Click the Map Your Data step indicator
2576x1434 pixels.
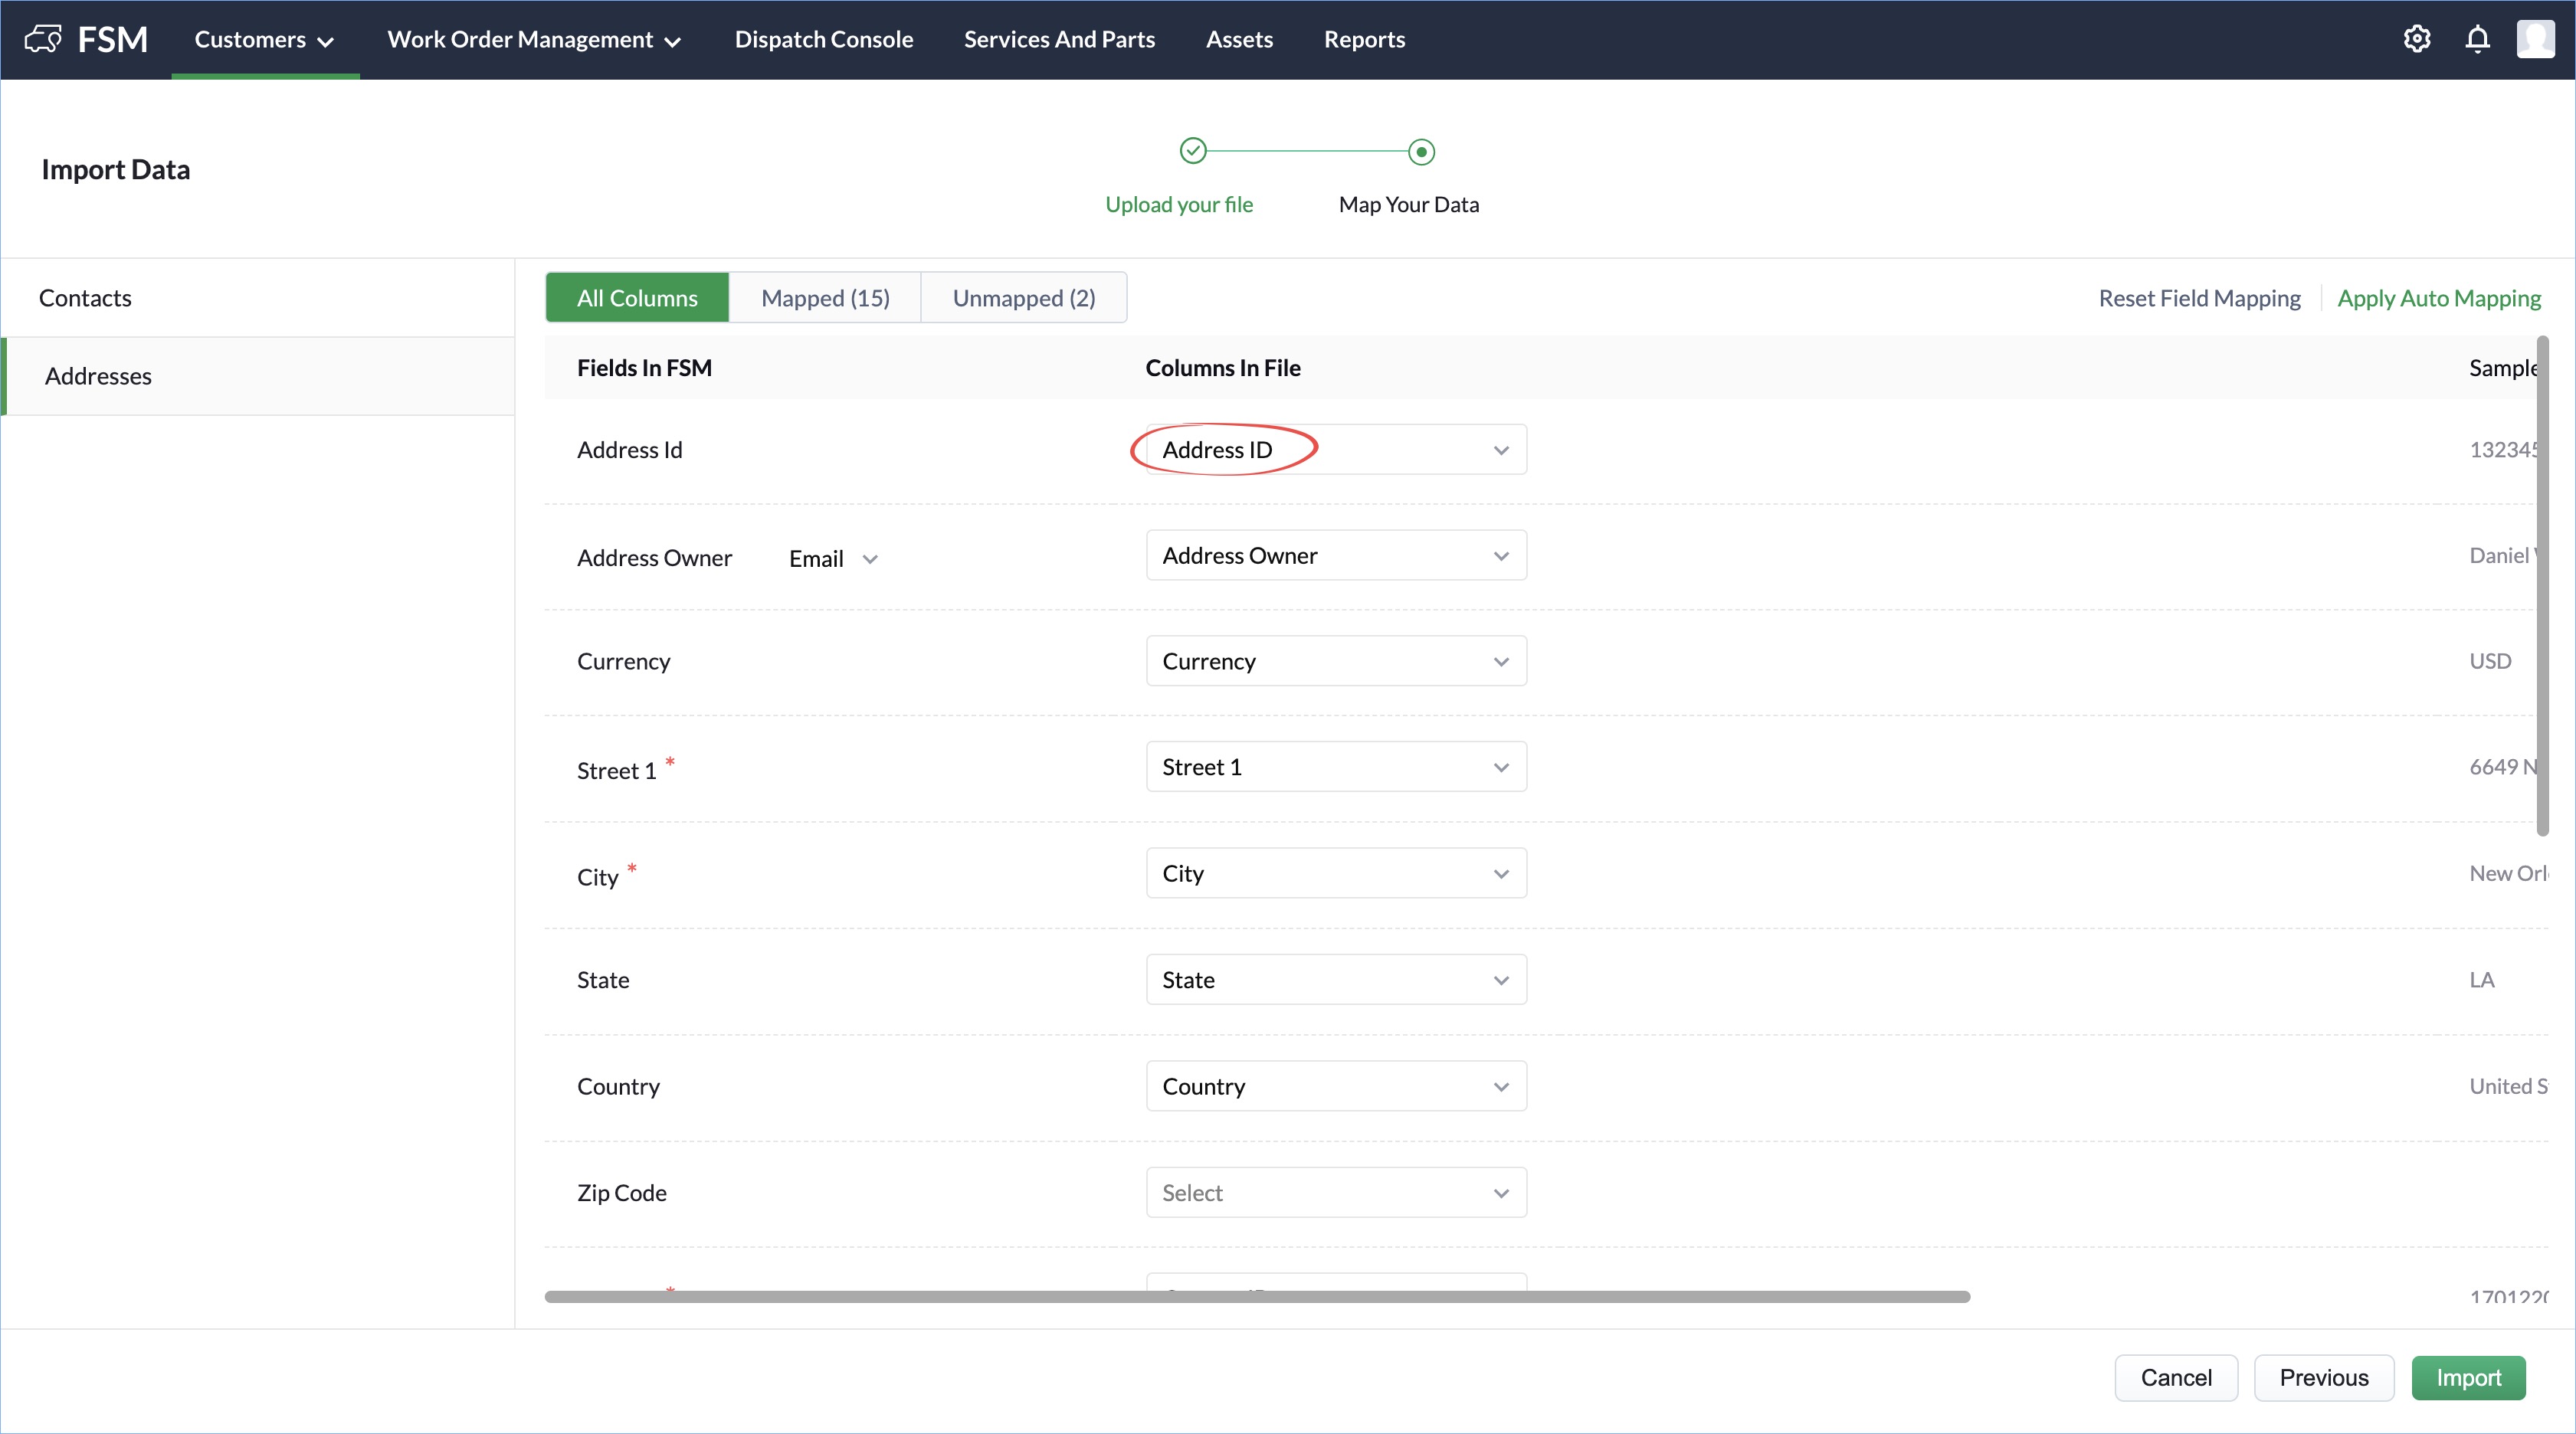coord(1421,152)
